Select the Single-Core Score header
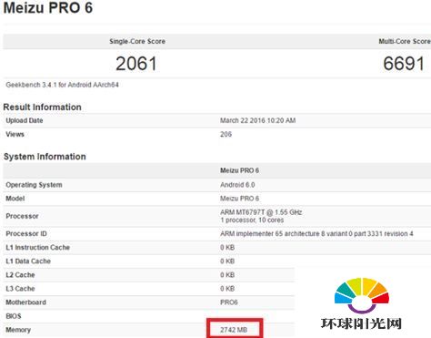The width and height of the screenshot is (431, 338). pos(137,41)
